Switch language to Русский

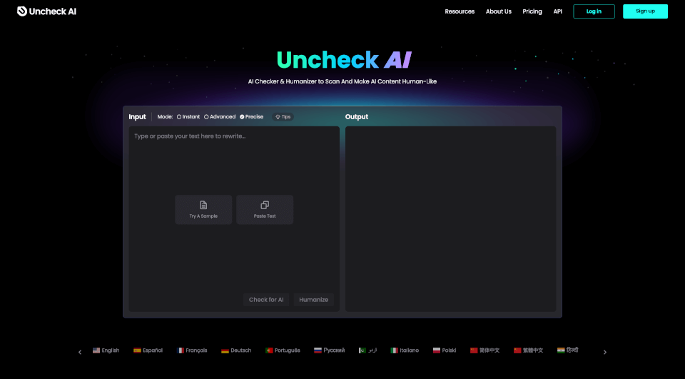[330, 350]
